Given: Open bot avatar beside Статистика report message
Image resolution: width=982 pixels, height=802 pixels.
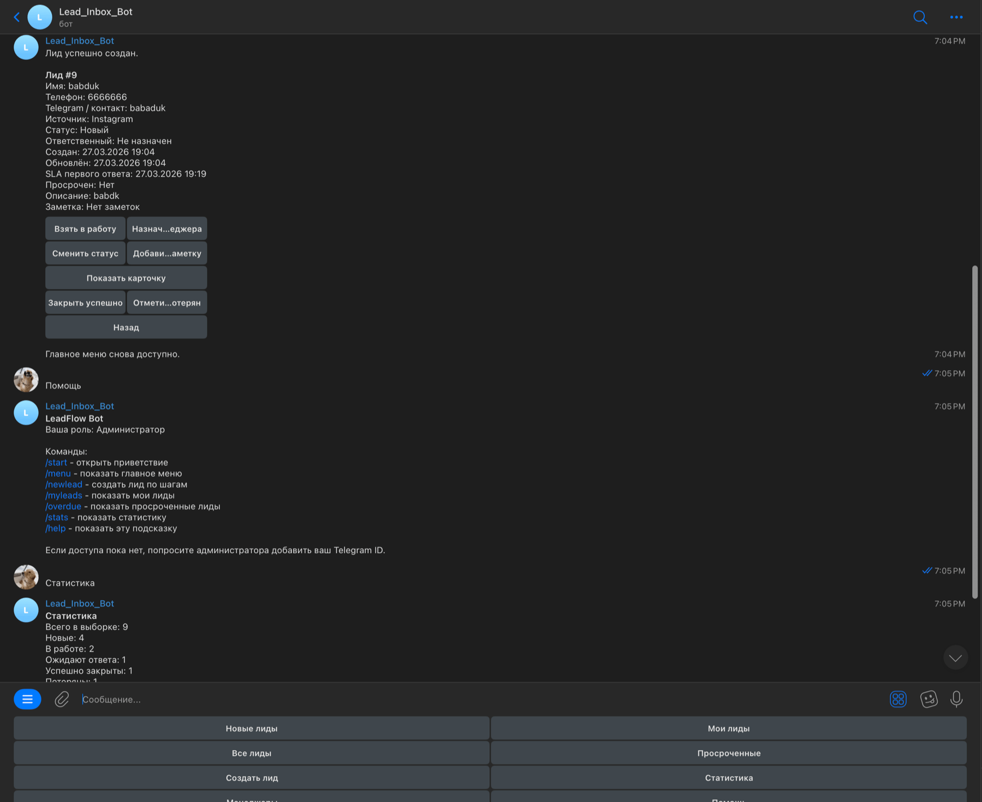Looking at the screenshot, I should pos(26,610).
